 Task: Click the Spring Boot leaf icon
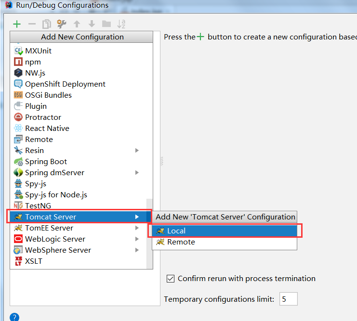(x=18, y=162)
